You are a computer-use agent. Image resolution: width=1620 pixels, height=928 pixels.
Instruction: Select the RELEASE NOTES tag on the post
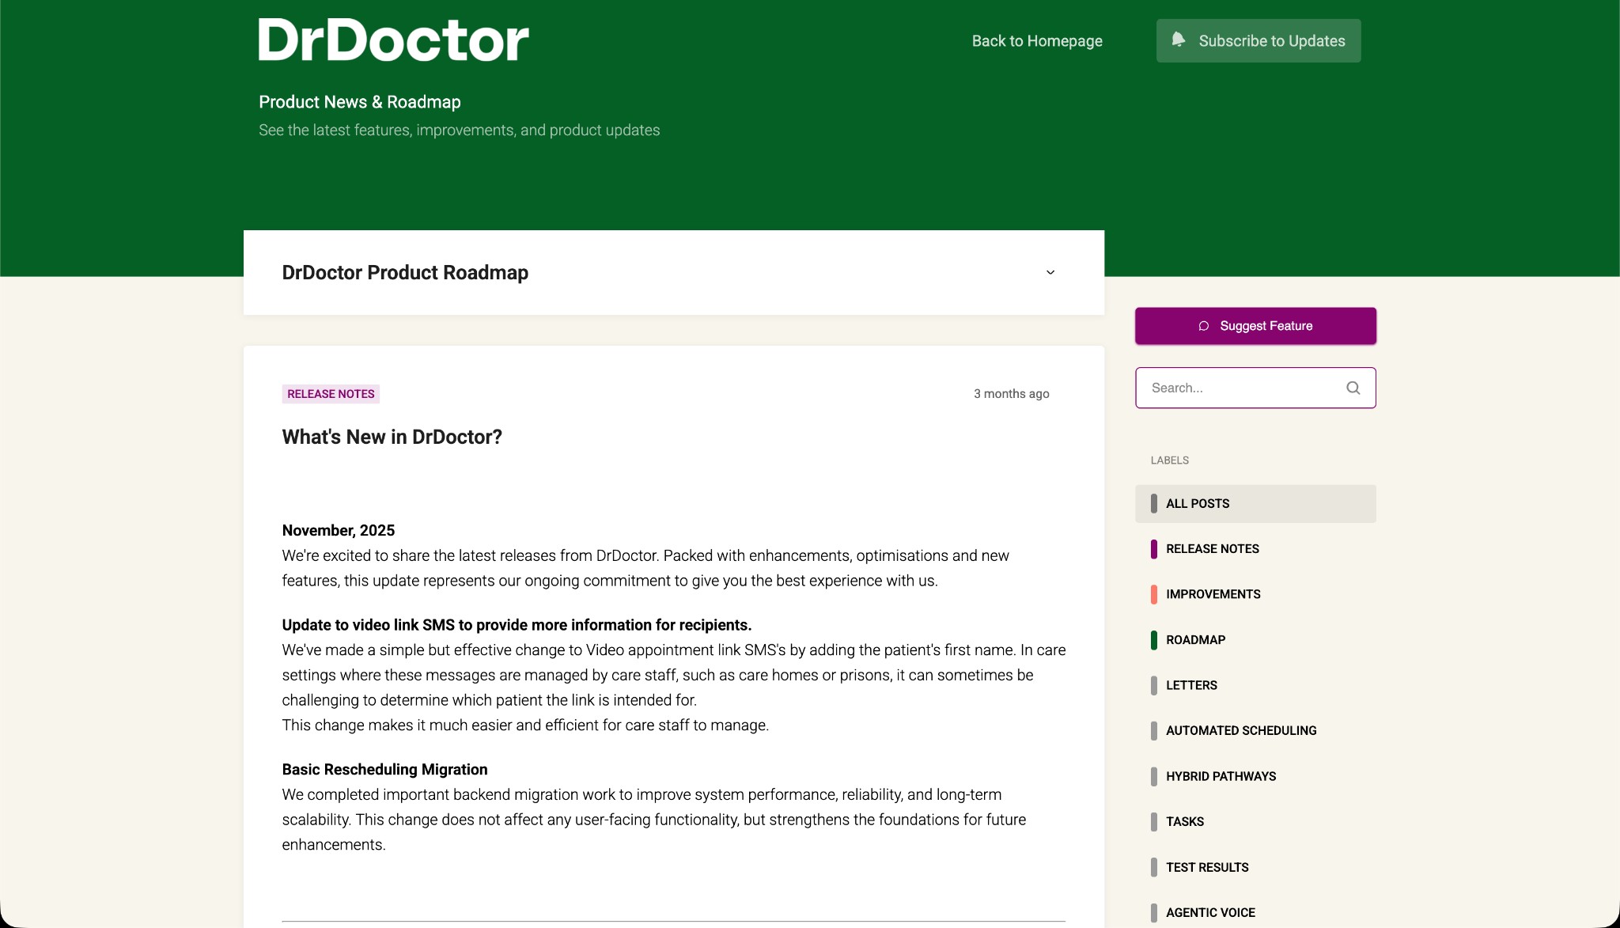pos(330,393)
